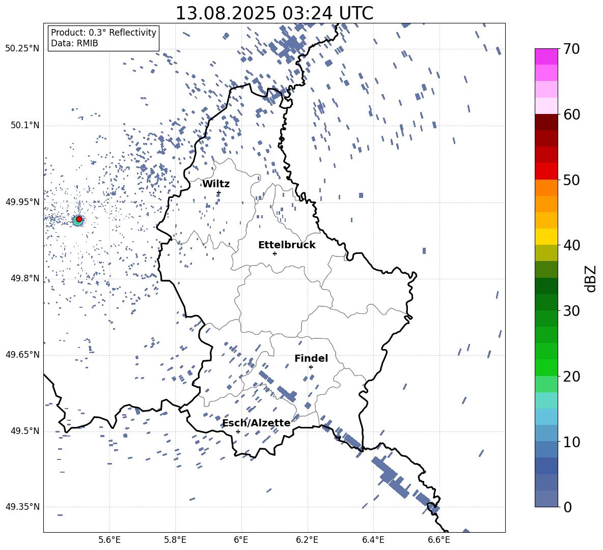Click the 5.8°E longitude label

(x=175, y=540)
